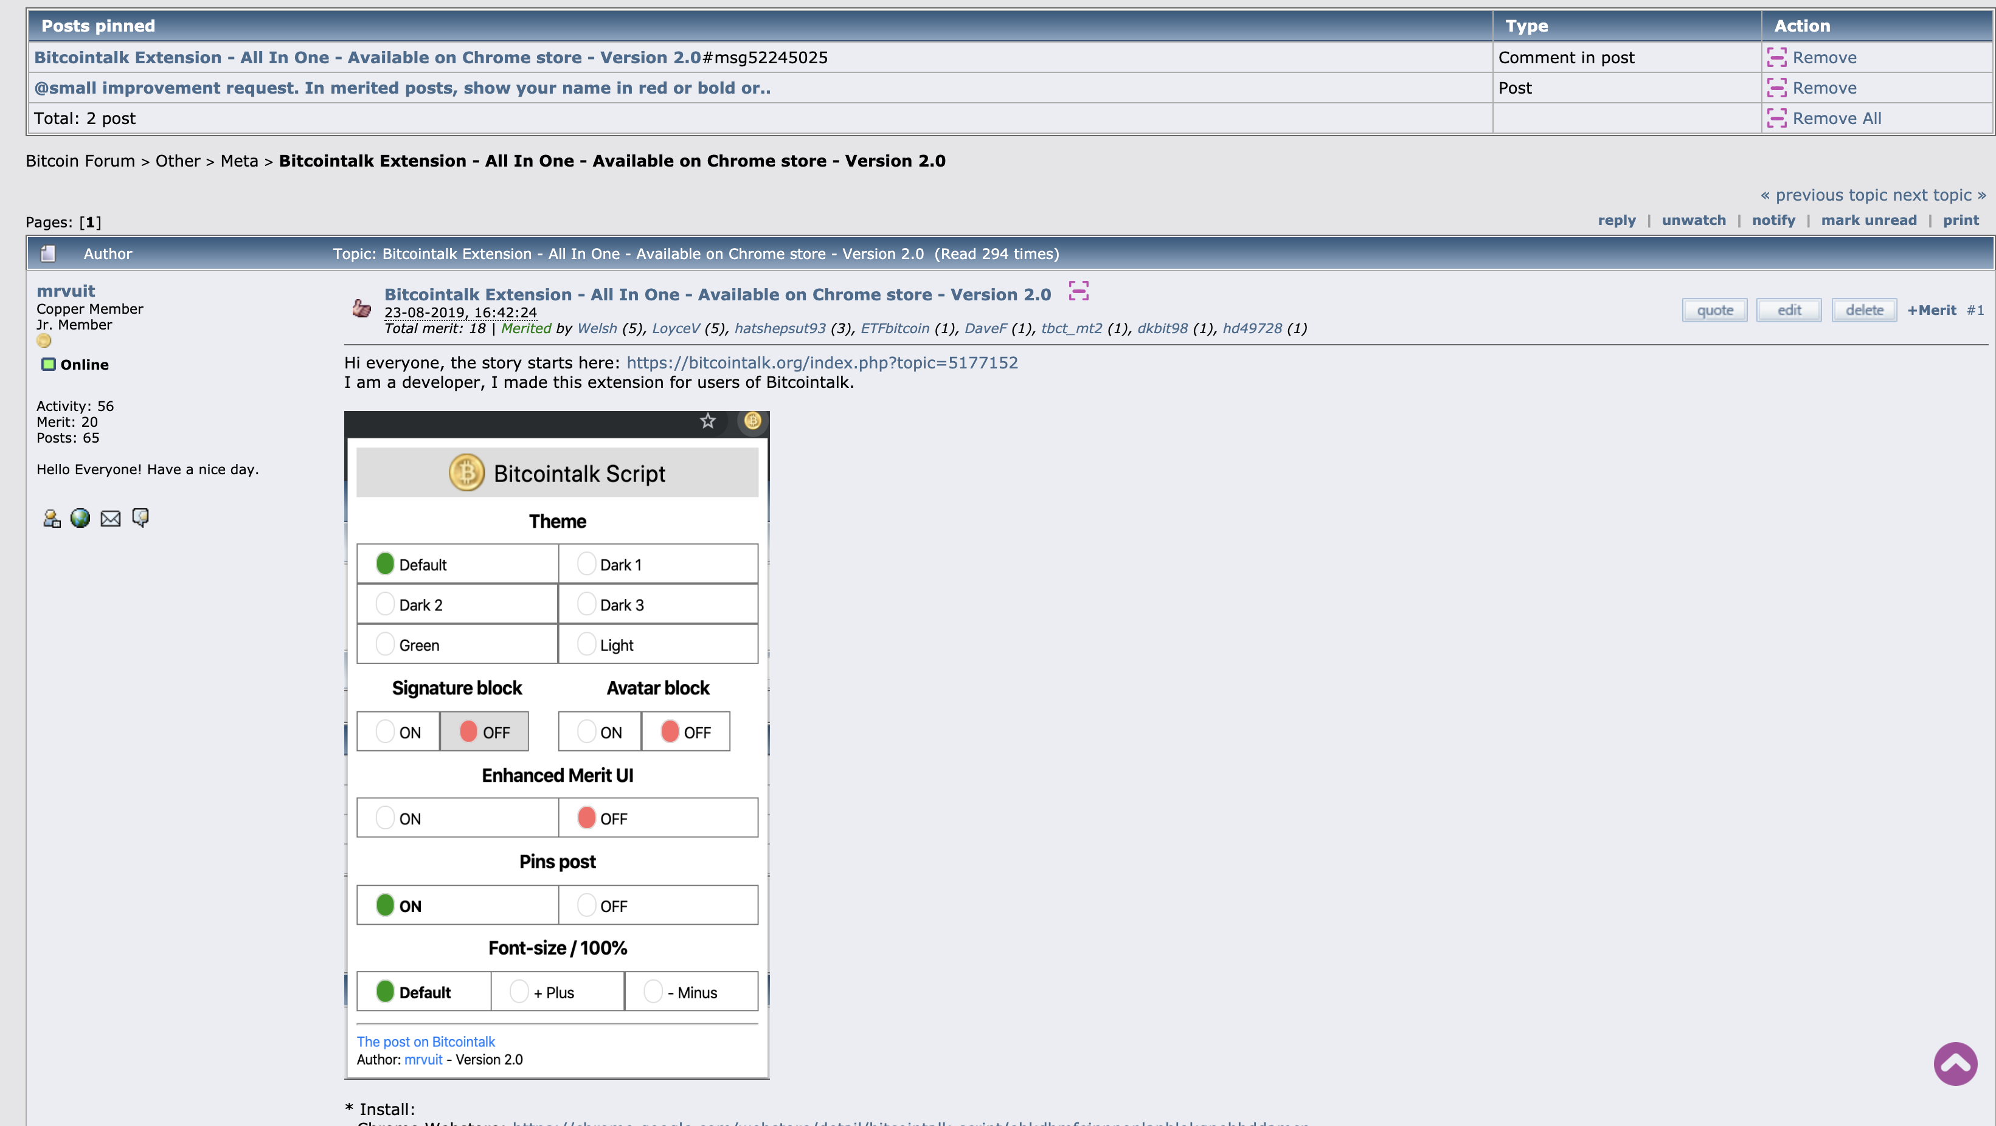
Task: Click the post title link in the message header
Action: [x=718, y=294]
